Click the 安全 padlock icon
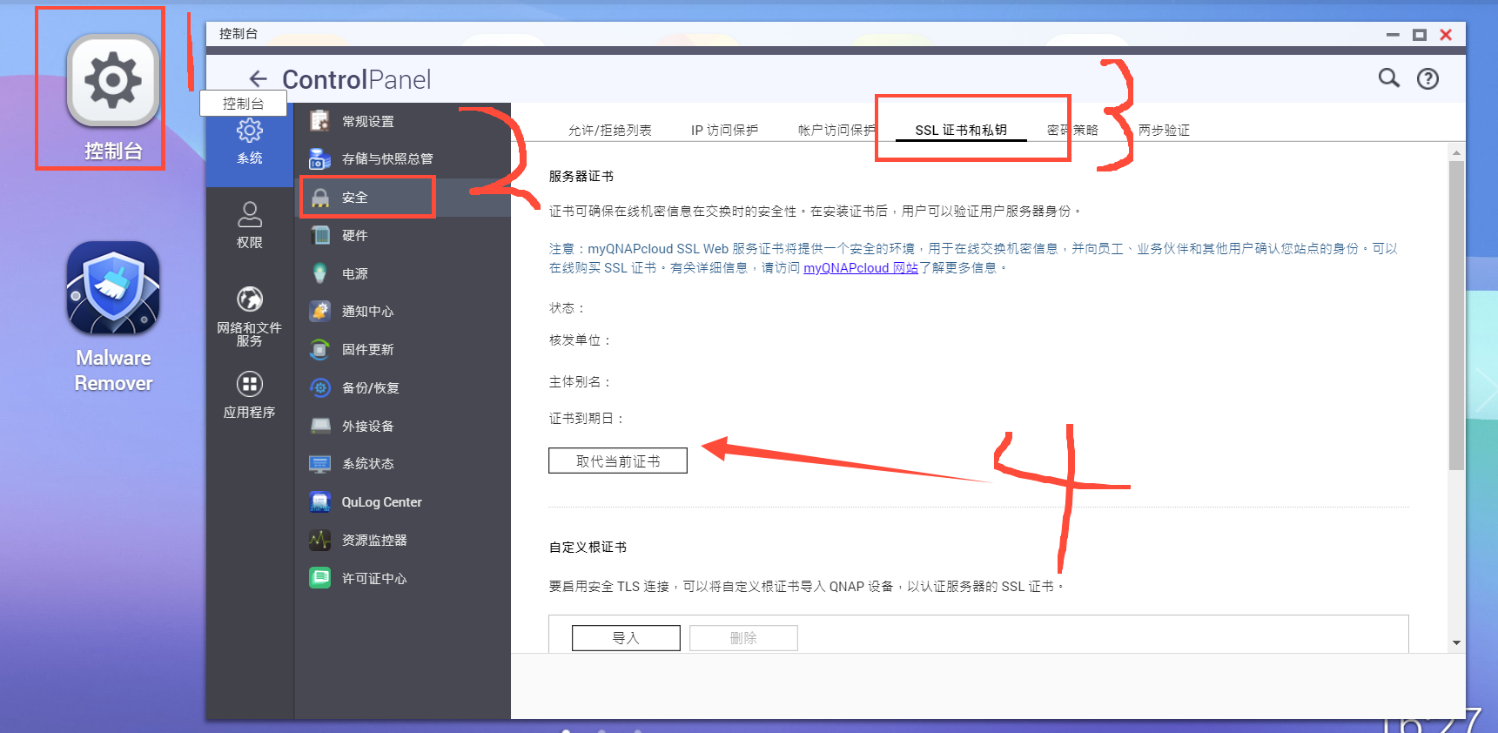1498x733 pixels. tap(320, 198)
